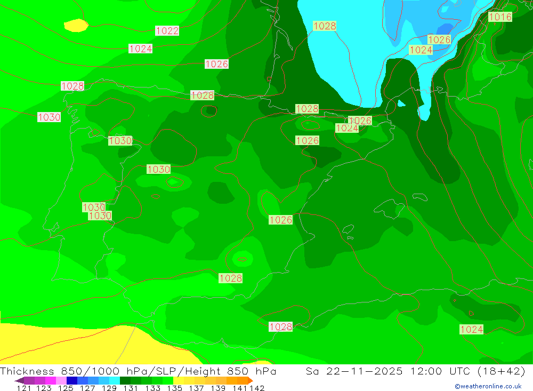Click the legend value 121
Screen dimensions: 533x391
point(24,388)
